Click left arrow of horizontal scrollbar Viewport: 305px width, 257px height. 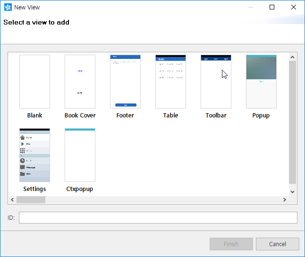click(12, 200)
